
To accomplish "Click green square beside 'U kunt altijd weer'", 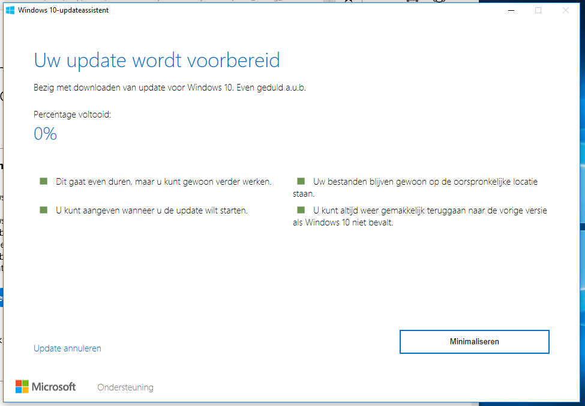I will (x=301, y=210).
